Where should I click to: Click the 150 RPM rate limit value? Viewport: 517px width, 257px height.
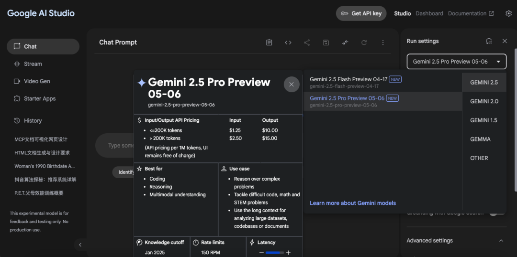(x=211, y=253)
